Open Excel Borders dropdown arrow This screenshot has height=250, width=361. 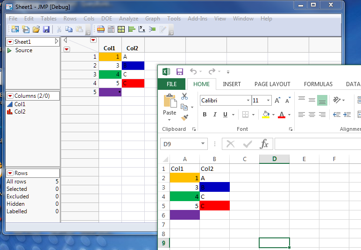click(253, 115)
